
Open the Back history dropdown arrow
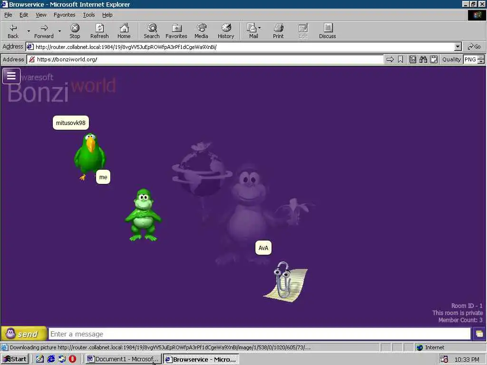29,31
